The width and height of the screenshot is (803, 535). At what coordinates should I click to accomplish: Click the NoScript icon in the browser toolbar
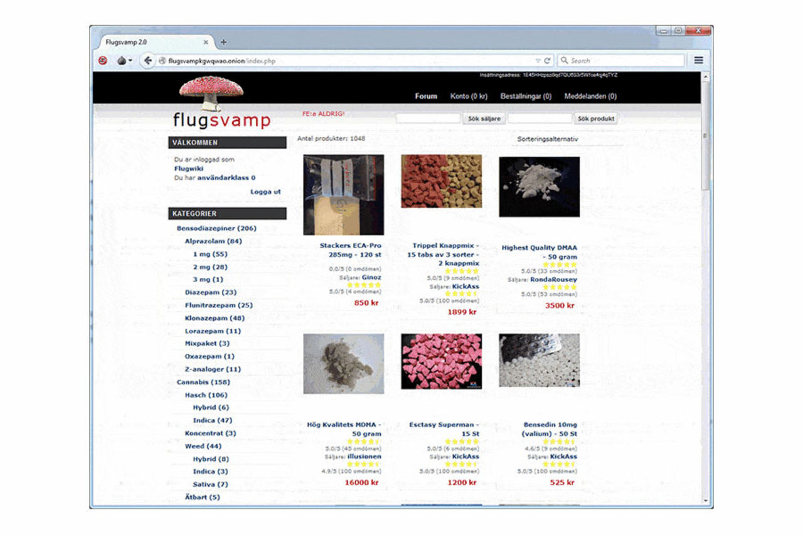[103, 61]
